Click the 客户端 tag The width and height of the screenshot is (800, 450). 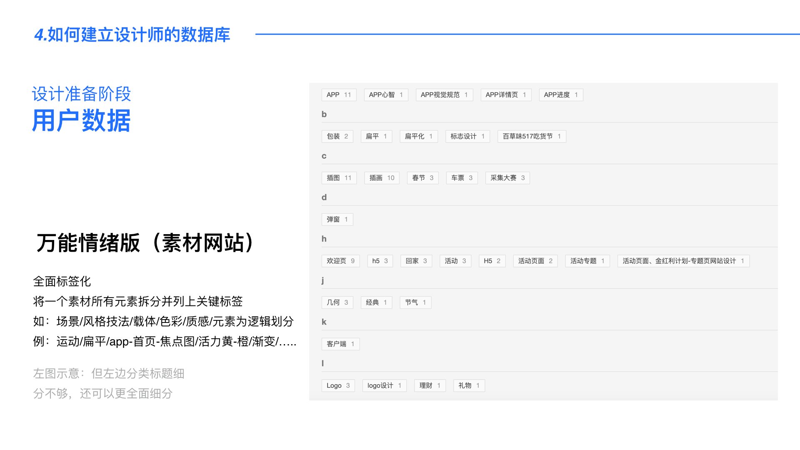(340, 344)
